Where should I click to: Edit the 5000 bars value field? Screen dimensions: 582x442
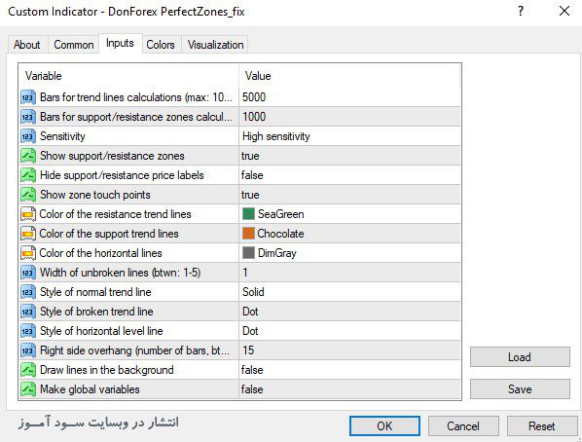pyautogui.click(x=349, y=97)
